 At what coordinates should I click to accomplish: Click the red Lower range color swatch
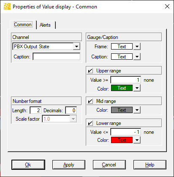pyautogui.click(x=122, y=140)
